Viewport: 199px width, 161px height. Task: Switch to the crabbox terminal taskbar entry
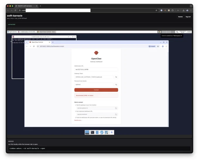tap(27, 32)
